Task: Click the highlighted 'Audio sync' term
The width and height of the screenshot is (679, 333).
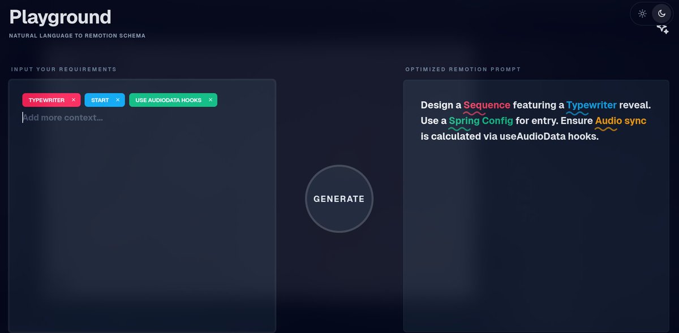Action: 621,121
